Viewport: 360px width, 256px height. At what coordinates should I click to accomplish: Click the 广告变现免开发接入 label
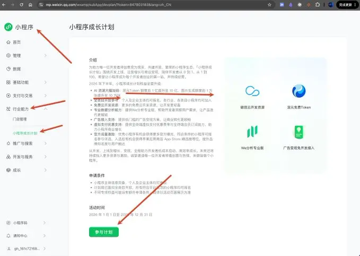(x=298, y=148)
